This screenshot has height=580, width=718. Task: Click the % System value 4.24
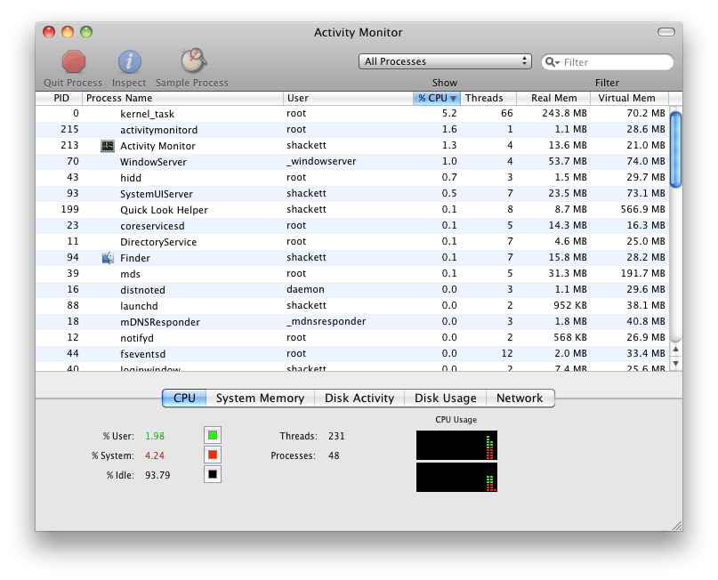pos(155,455)
